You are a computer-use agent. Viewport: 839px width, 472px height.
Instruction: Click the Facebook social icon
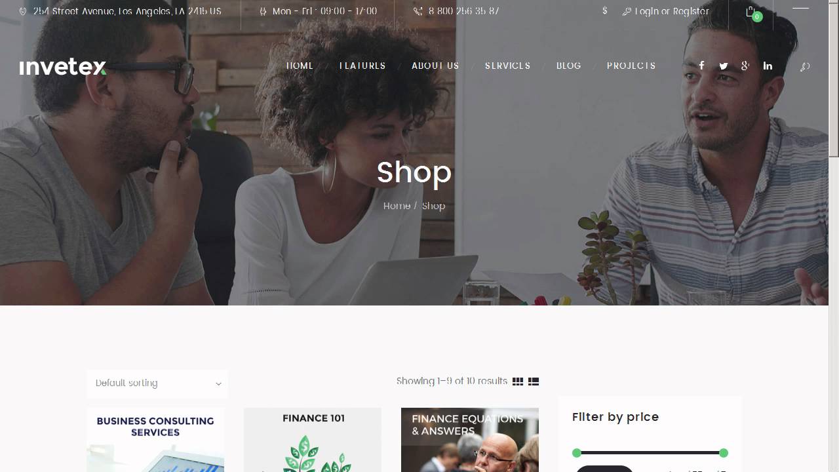(701, 66)
